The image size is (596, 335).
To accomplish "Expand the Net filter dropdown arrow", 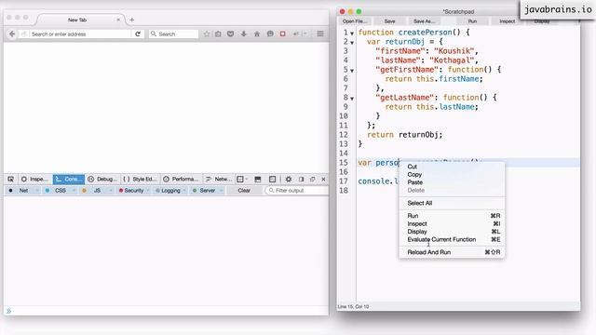I will (x=37, y=190).
